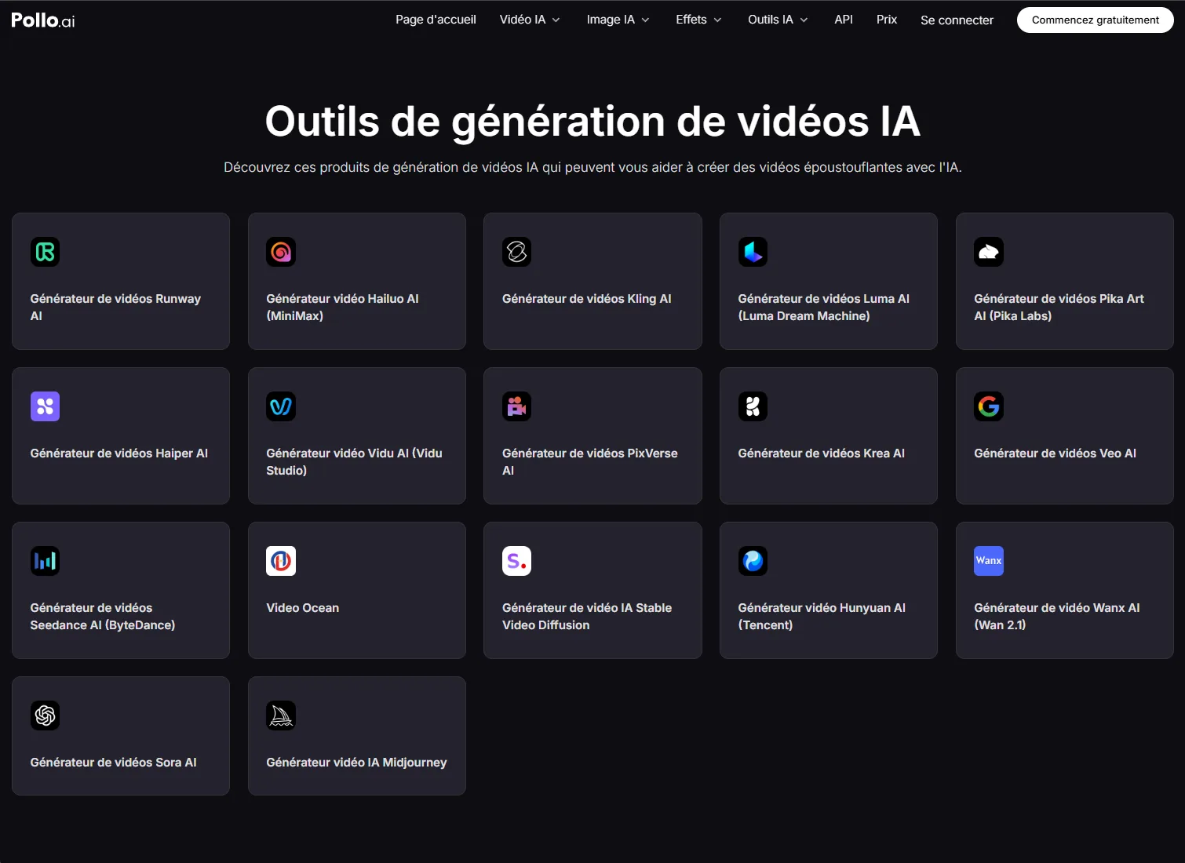
Task: Open Générateur de vidéos Luma AI link
Action: point(824,308)
